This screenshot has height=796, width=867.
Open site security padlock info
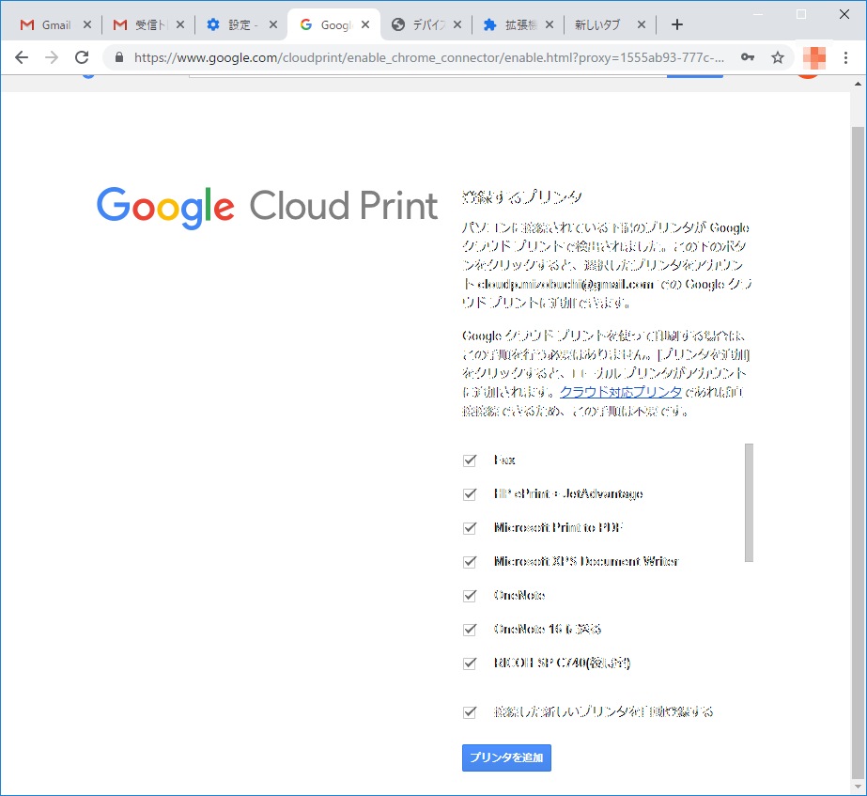click(119, 57)
